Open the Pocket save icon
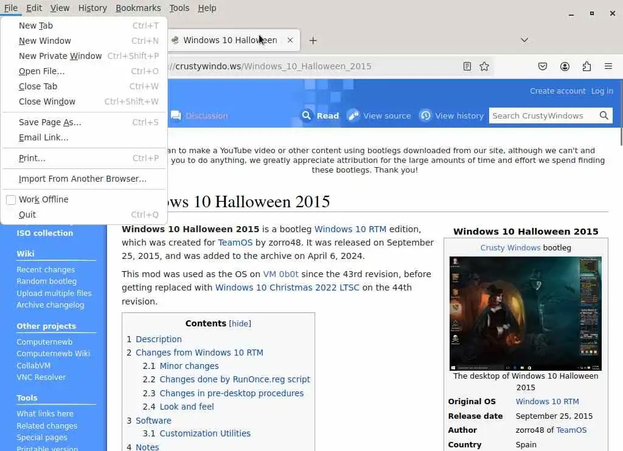 point(542,66)
